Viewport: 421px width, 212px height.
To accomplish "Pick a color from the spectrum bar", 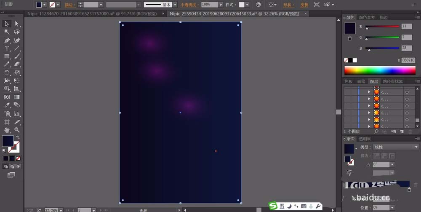I will point(380,70).
